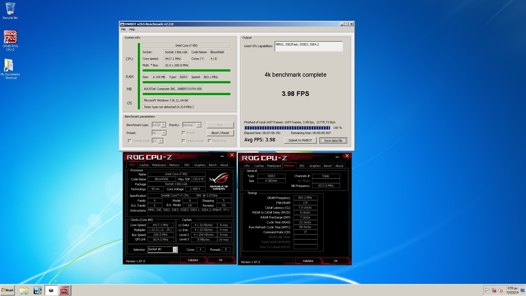Open My Documents shortcut on desktop
526x296 pixels.
(10, 69)
